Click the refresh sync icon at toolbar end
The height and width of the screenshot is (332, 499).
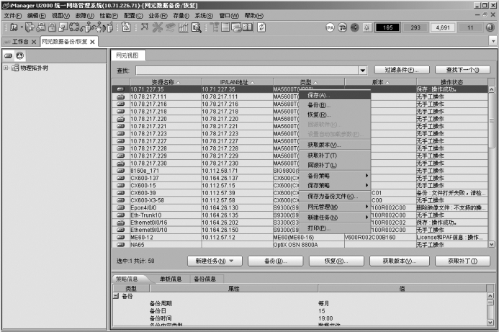tap(261, 27)
